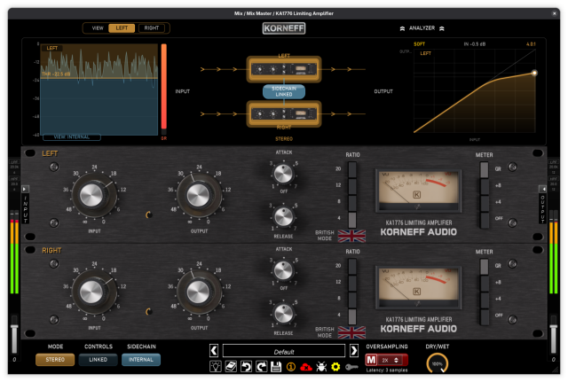Image resolution: width=568 pixels, height=382 pixels.
Task: Click the RIGHT input knob
Action: pos(92,292)
